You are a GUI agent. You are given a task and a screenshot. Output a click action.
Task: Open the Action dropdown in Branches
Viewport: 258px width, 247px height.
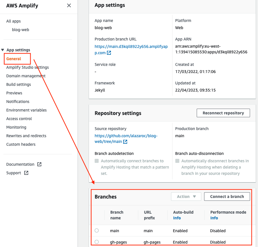(186, 197)
